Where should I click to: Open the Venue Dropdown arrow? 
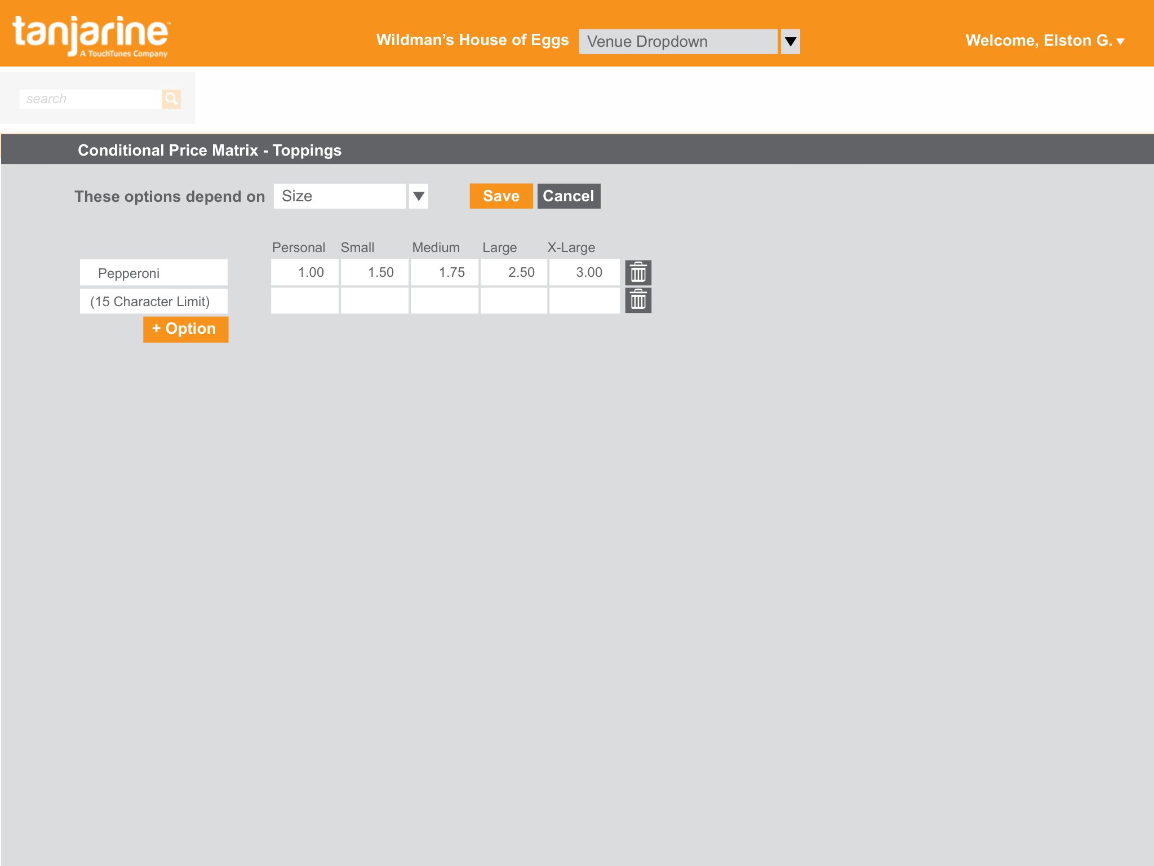click(x=791, y=42)
